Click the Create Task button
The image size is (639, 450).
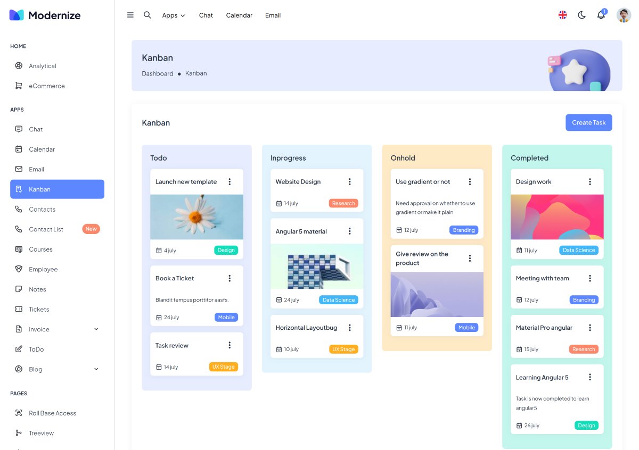click(588, 122)
